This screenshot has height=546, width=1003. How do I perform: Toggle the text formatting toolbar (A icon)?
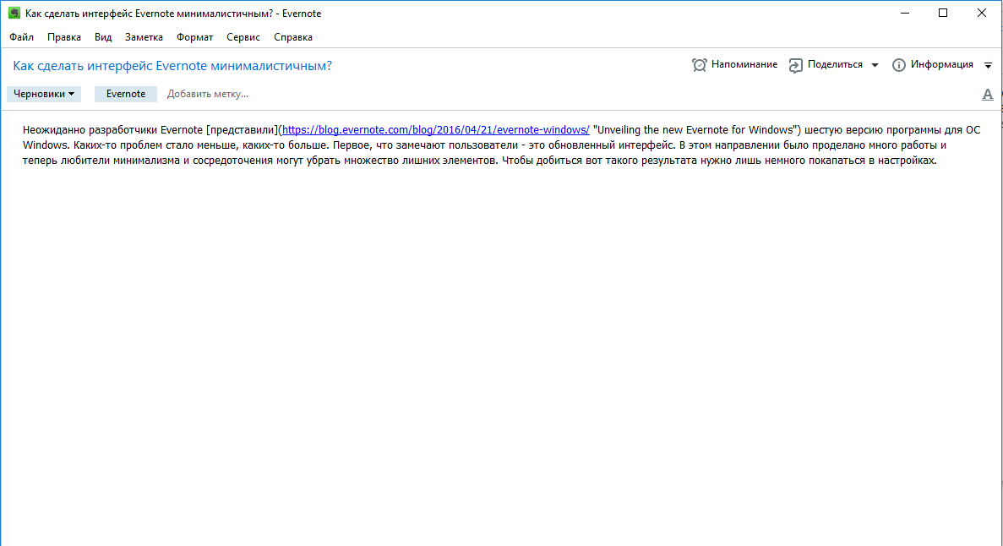pyautogui.click(x=988, y=95)
